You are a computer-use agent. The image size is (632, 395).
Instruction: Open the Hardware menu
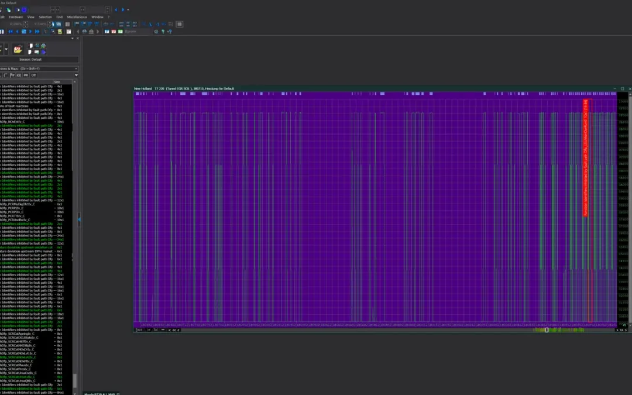(x=16, y=17)
